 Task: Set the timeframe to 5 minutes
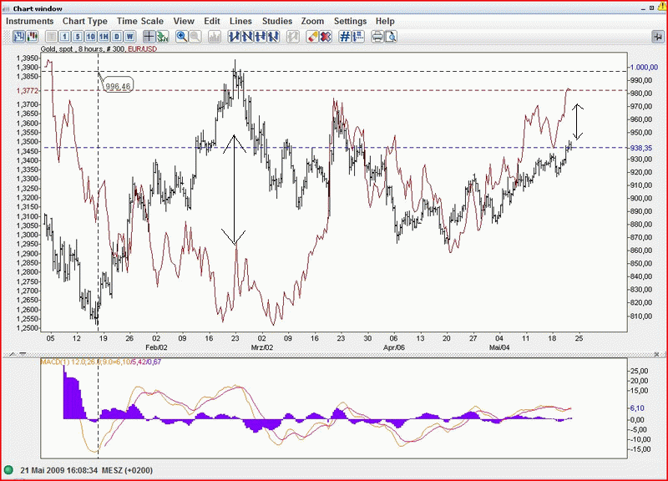coord(78,37)
